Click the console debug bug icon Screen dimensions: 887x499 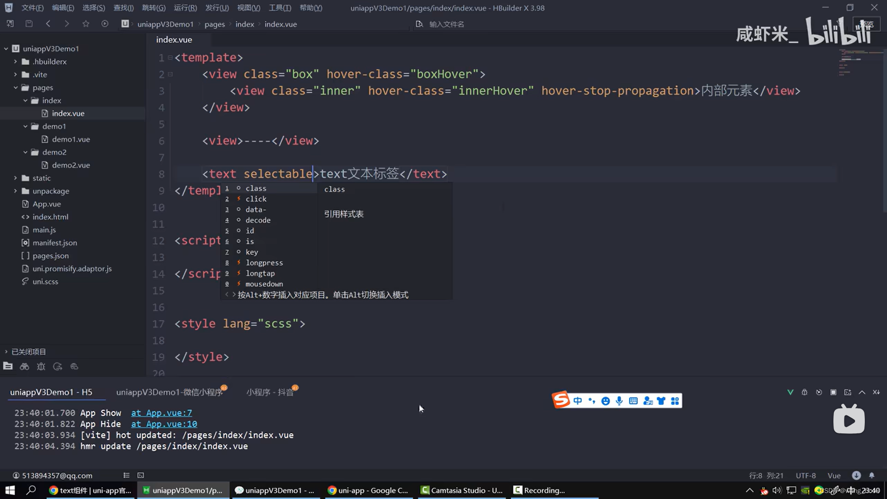(804, 392)
